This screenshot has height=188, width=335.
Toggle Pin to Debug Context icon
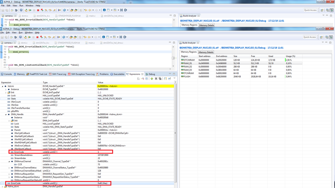tap(169, 79)
